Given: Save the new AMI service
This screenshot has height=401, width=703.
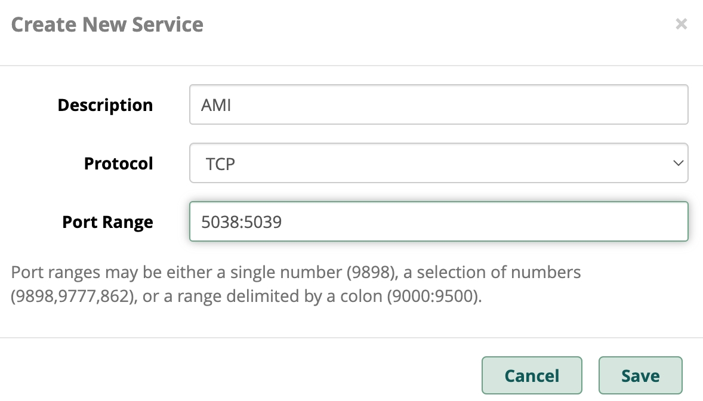Looking at the screenshot, I should click(640, 375).
